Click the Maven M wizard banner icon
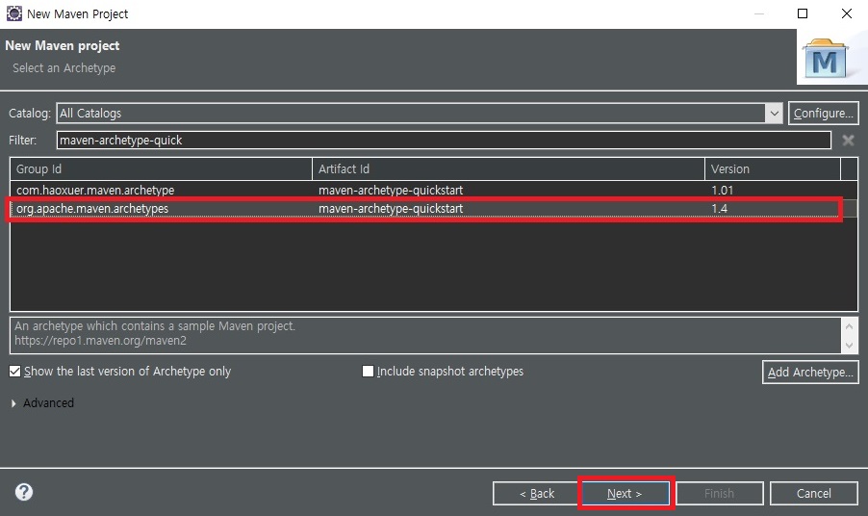 [x=826, y=60]
